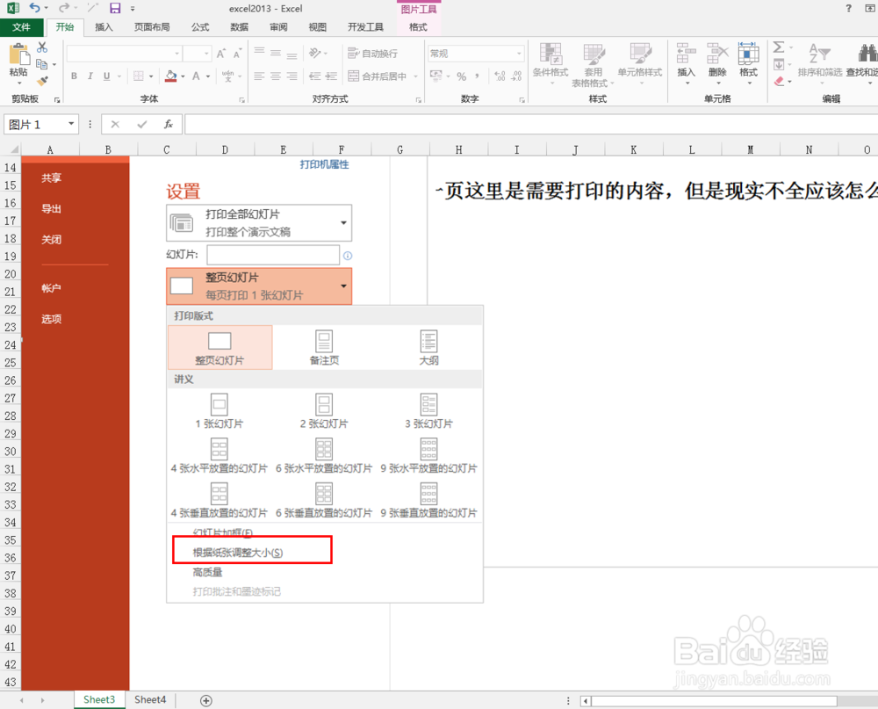This screenshot has height=709, width=878.
Task: Click the add new sheet plus icon
Action: tap(206, 700)
